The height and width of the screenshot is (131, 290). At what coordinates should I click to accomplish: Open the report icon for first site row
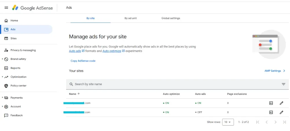[x=271, y=103]
